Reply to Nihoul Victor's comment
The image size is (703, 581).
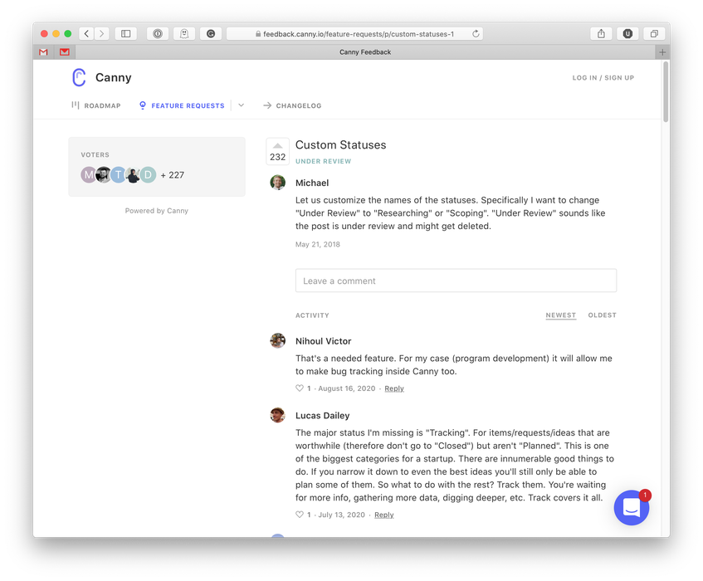pos(394,388)
